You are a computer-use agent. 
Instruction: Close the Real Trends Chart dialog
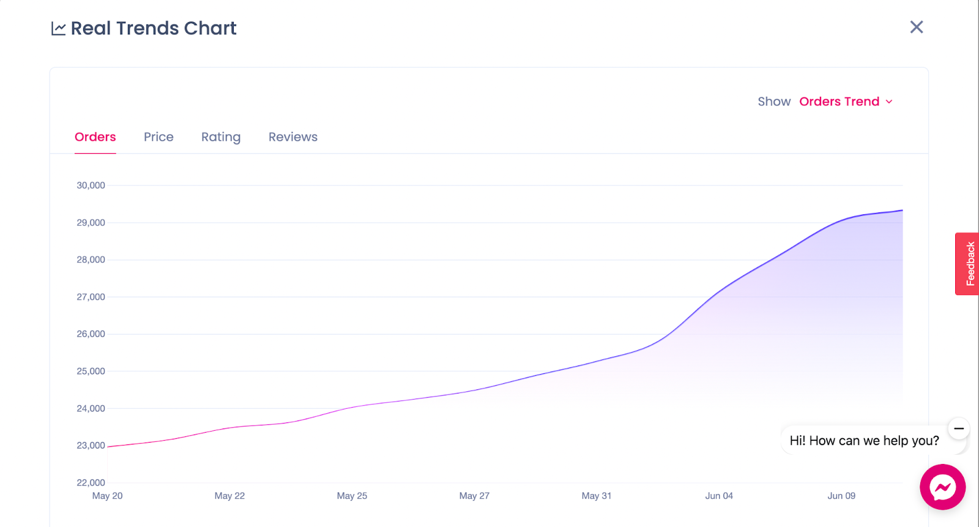916,27
